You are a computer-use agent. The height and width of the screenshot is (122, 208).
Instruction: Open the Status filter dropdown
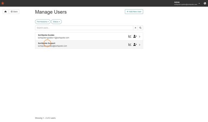coord(56,22)
